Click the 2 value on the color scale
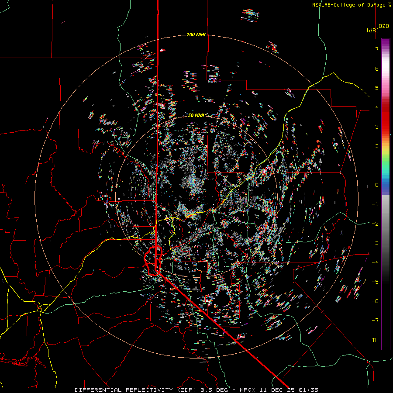The width and height of the screenshot is (393, 393). 377,146
